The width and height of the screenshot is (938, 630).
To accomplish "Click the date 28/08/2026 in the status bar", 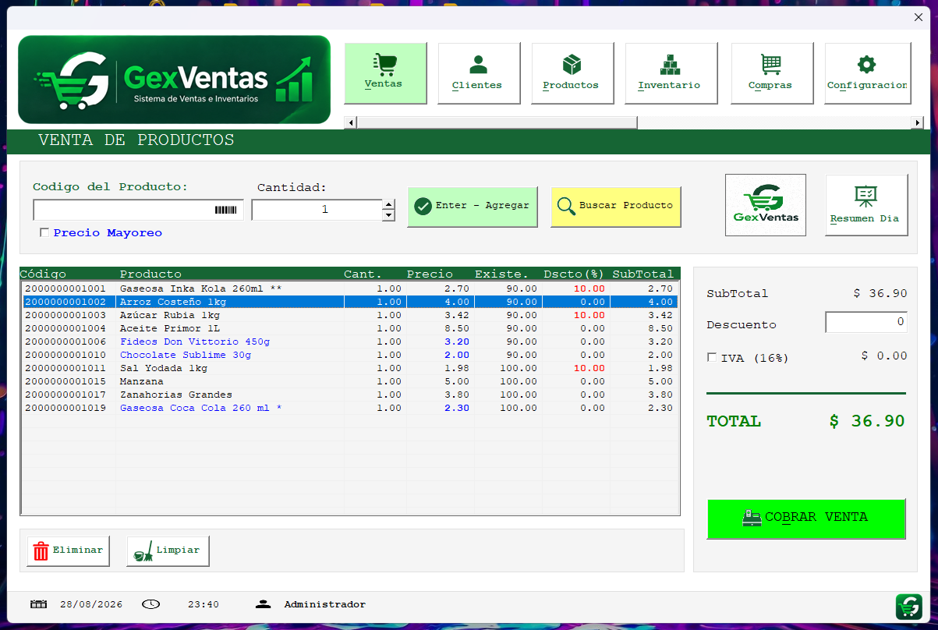I will coord(91,604).
